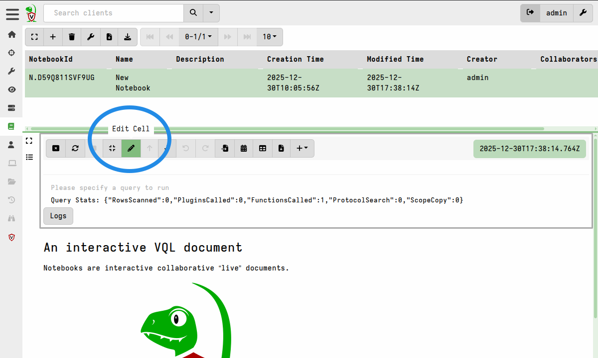Image resolution: width=598 pixels, height=358 pixels.
Task: Open Hunt Manager crosshair icon in sidebar
Action: pos(11,53)
